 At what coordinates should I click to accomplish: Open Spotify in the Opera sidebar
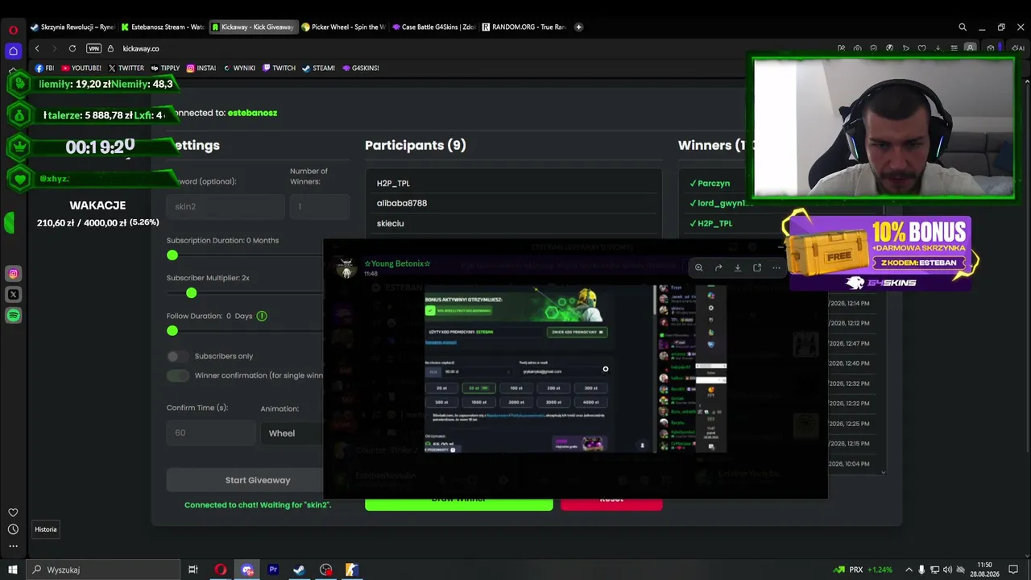[13, 316]
